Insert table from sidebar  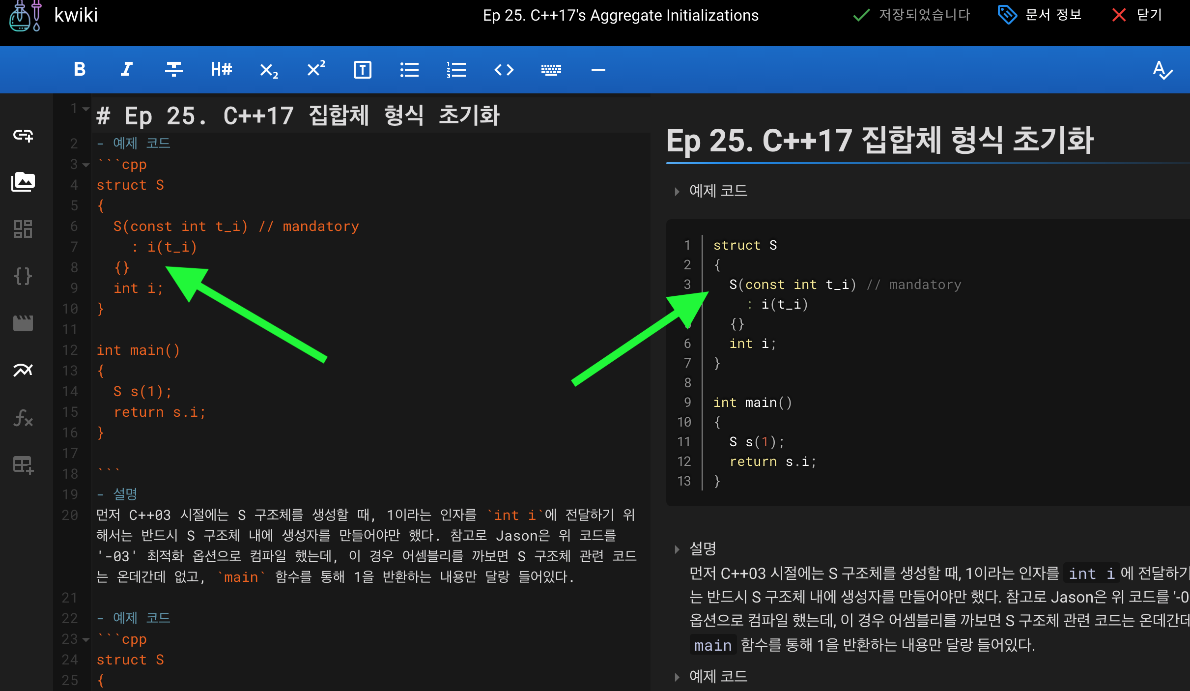point(23,465)
